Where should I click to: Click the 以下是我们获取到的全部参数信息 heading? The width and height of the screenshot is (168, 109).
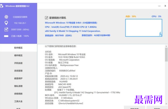tap(61, 46)
